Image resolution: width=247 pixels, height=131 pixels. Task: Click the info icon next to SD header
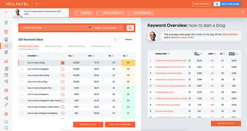point(127,56)
